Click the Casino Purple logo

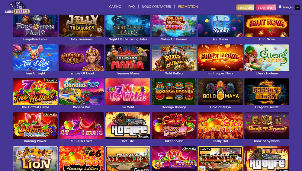click(x=18, y=8)
